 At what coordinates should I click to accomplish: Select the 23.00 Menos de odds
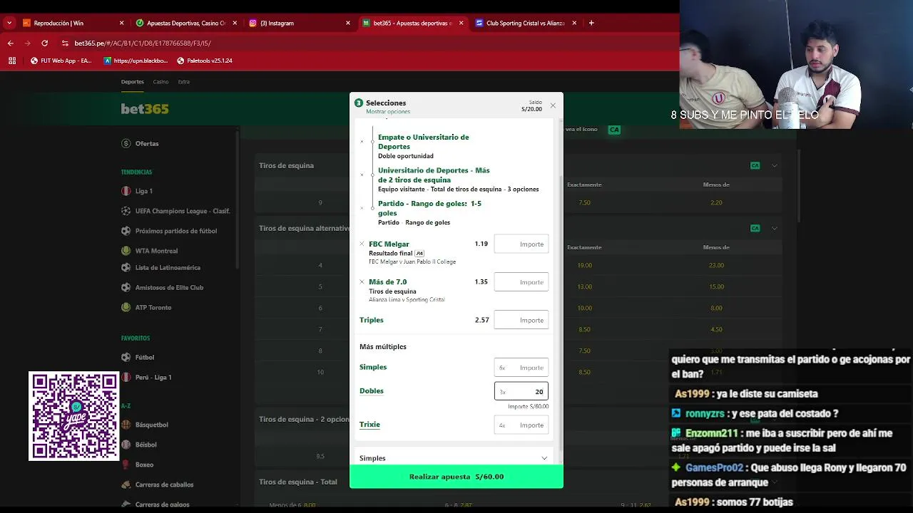pos(716,265)
